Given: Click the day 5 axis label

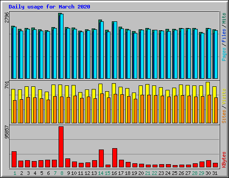Looking at the screenshot, I should click(x=42, y=173).
